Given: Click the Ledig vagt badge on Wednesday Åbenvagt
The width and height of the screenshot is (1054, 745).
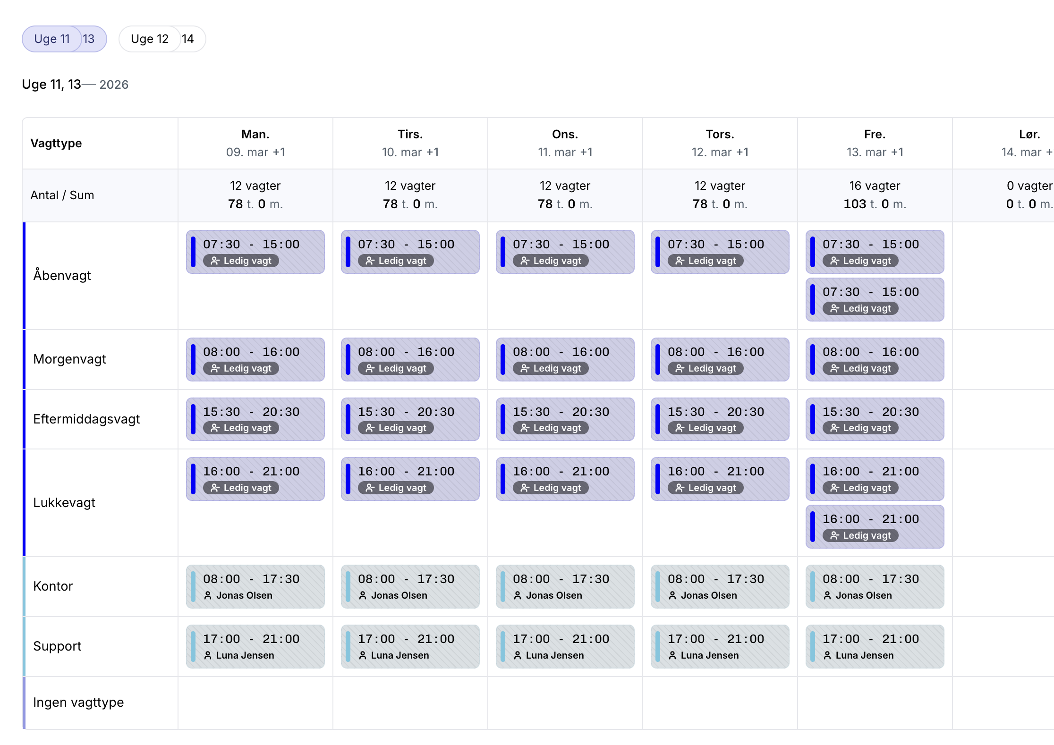Looking at the screenshot, I should tap(551, 261).
